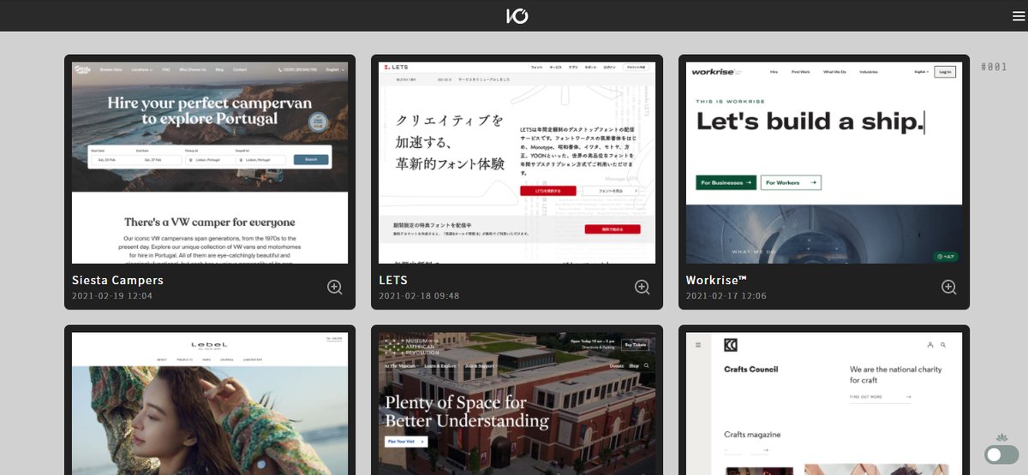
Task: Click Search button in Siesta Campers preview
Action: pyautogui.click(x=310, y=159)
